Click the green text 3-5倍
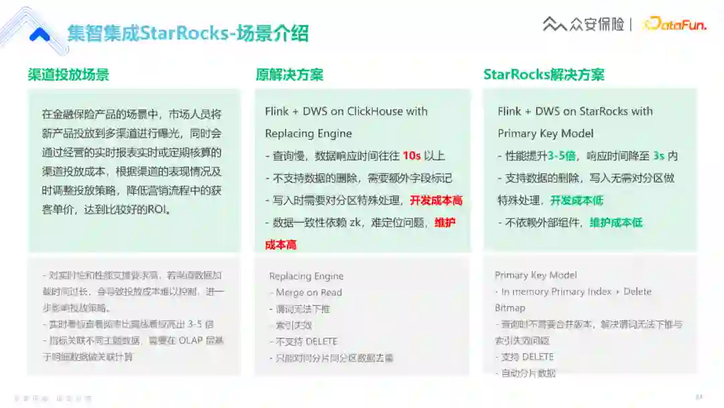The image size is (724, 408). (562, 156)
